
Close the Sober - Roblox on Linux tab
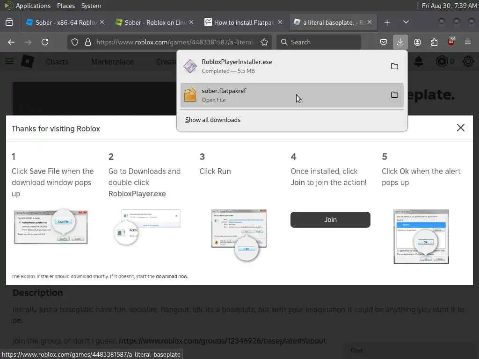191,22
